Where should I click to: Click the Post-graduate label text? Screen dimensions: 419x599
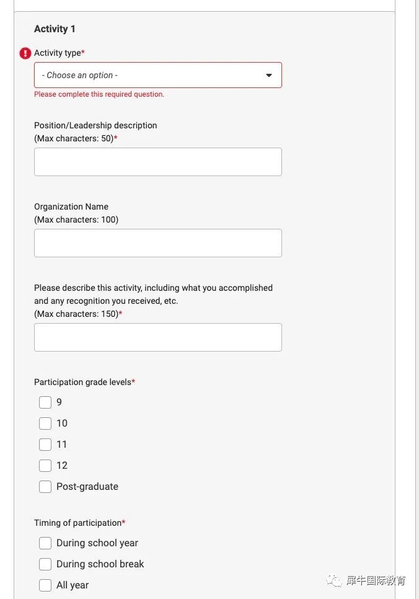pos(87,487)
